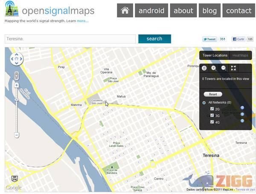Pan the map right arrow
Viewport: 256px width, 194px height.
(21, 59)
